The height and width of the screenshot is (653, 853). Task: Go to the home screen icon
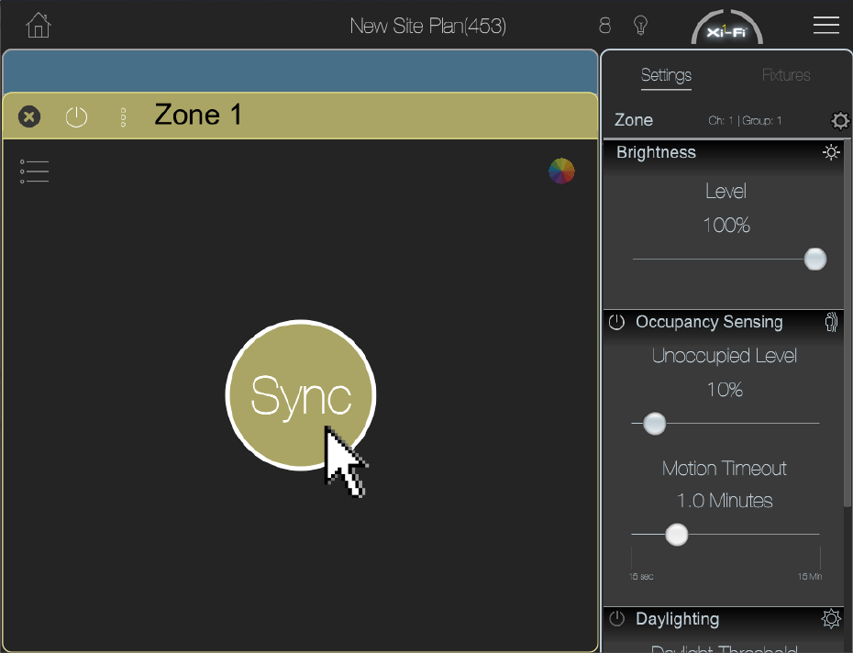click(38, 25)
